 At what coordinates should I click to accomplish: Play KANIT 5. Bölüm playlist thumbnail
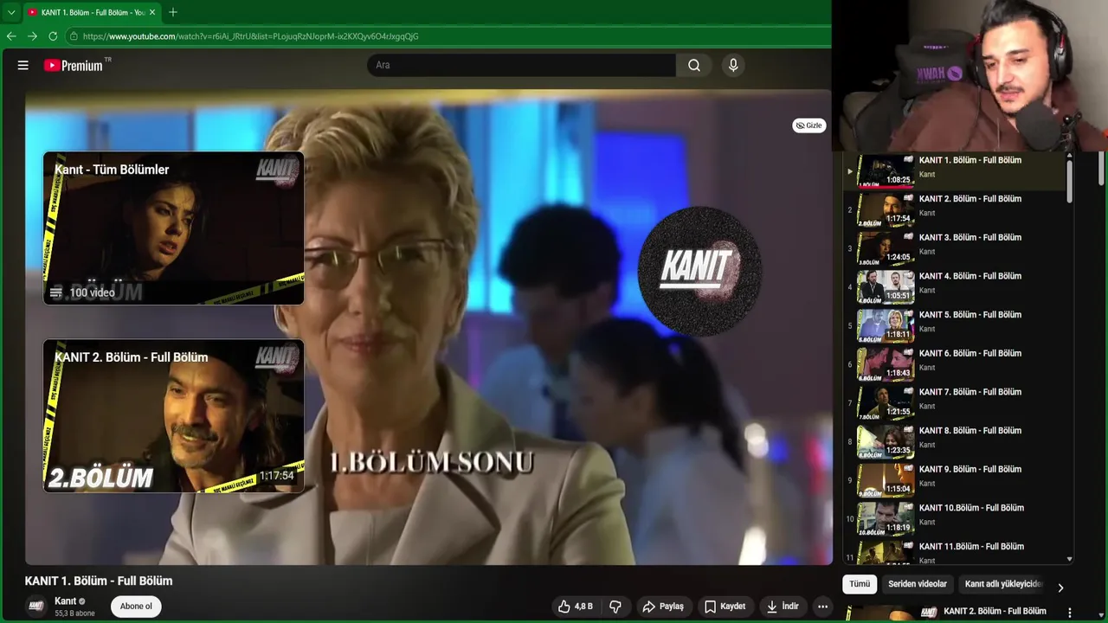pos(886,326)
